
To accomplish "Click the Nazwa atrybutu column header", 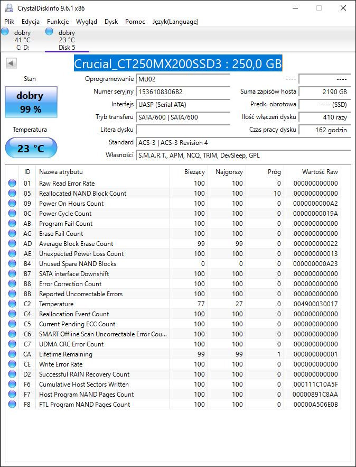I will (102, 172).
